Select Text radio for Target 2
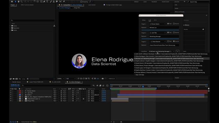 168,32
